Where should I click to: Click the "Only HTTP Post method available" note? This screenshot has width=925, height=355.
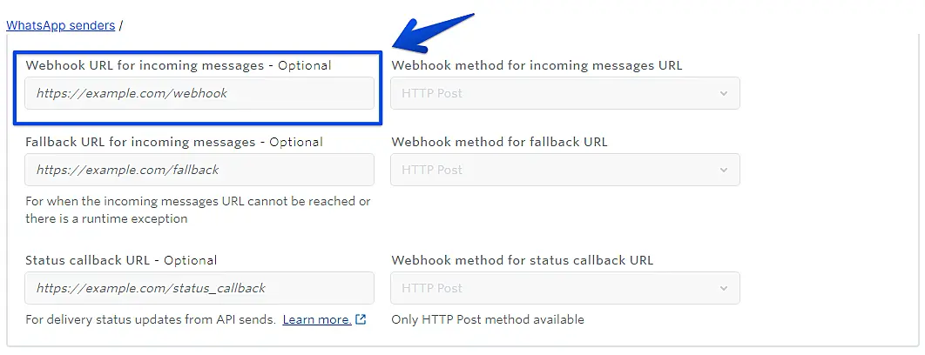click(x=488, y=319)
